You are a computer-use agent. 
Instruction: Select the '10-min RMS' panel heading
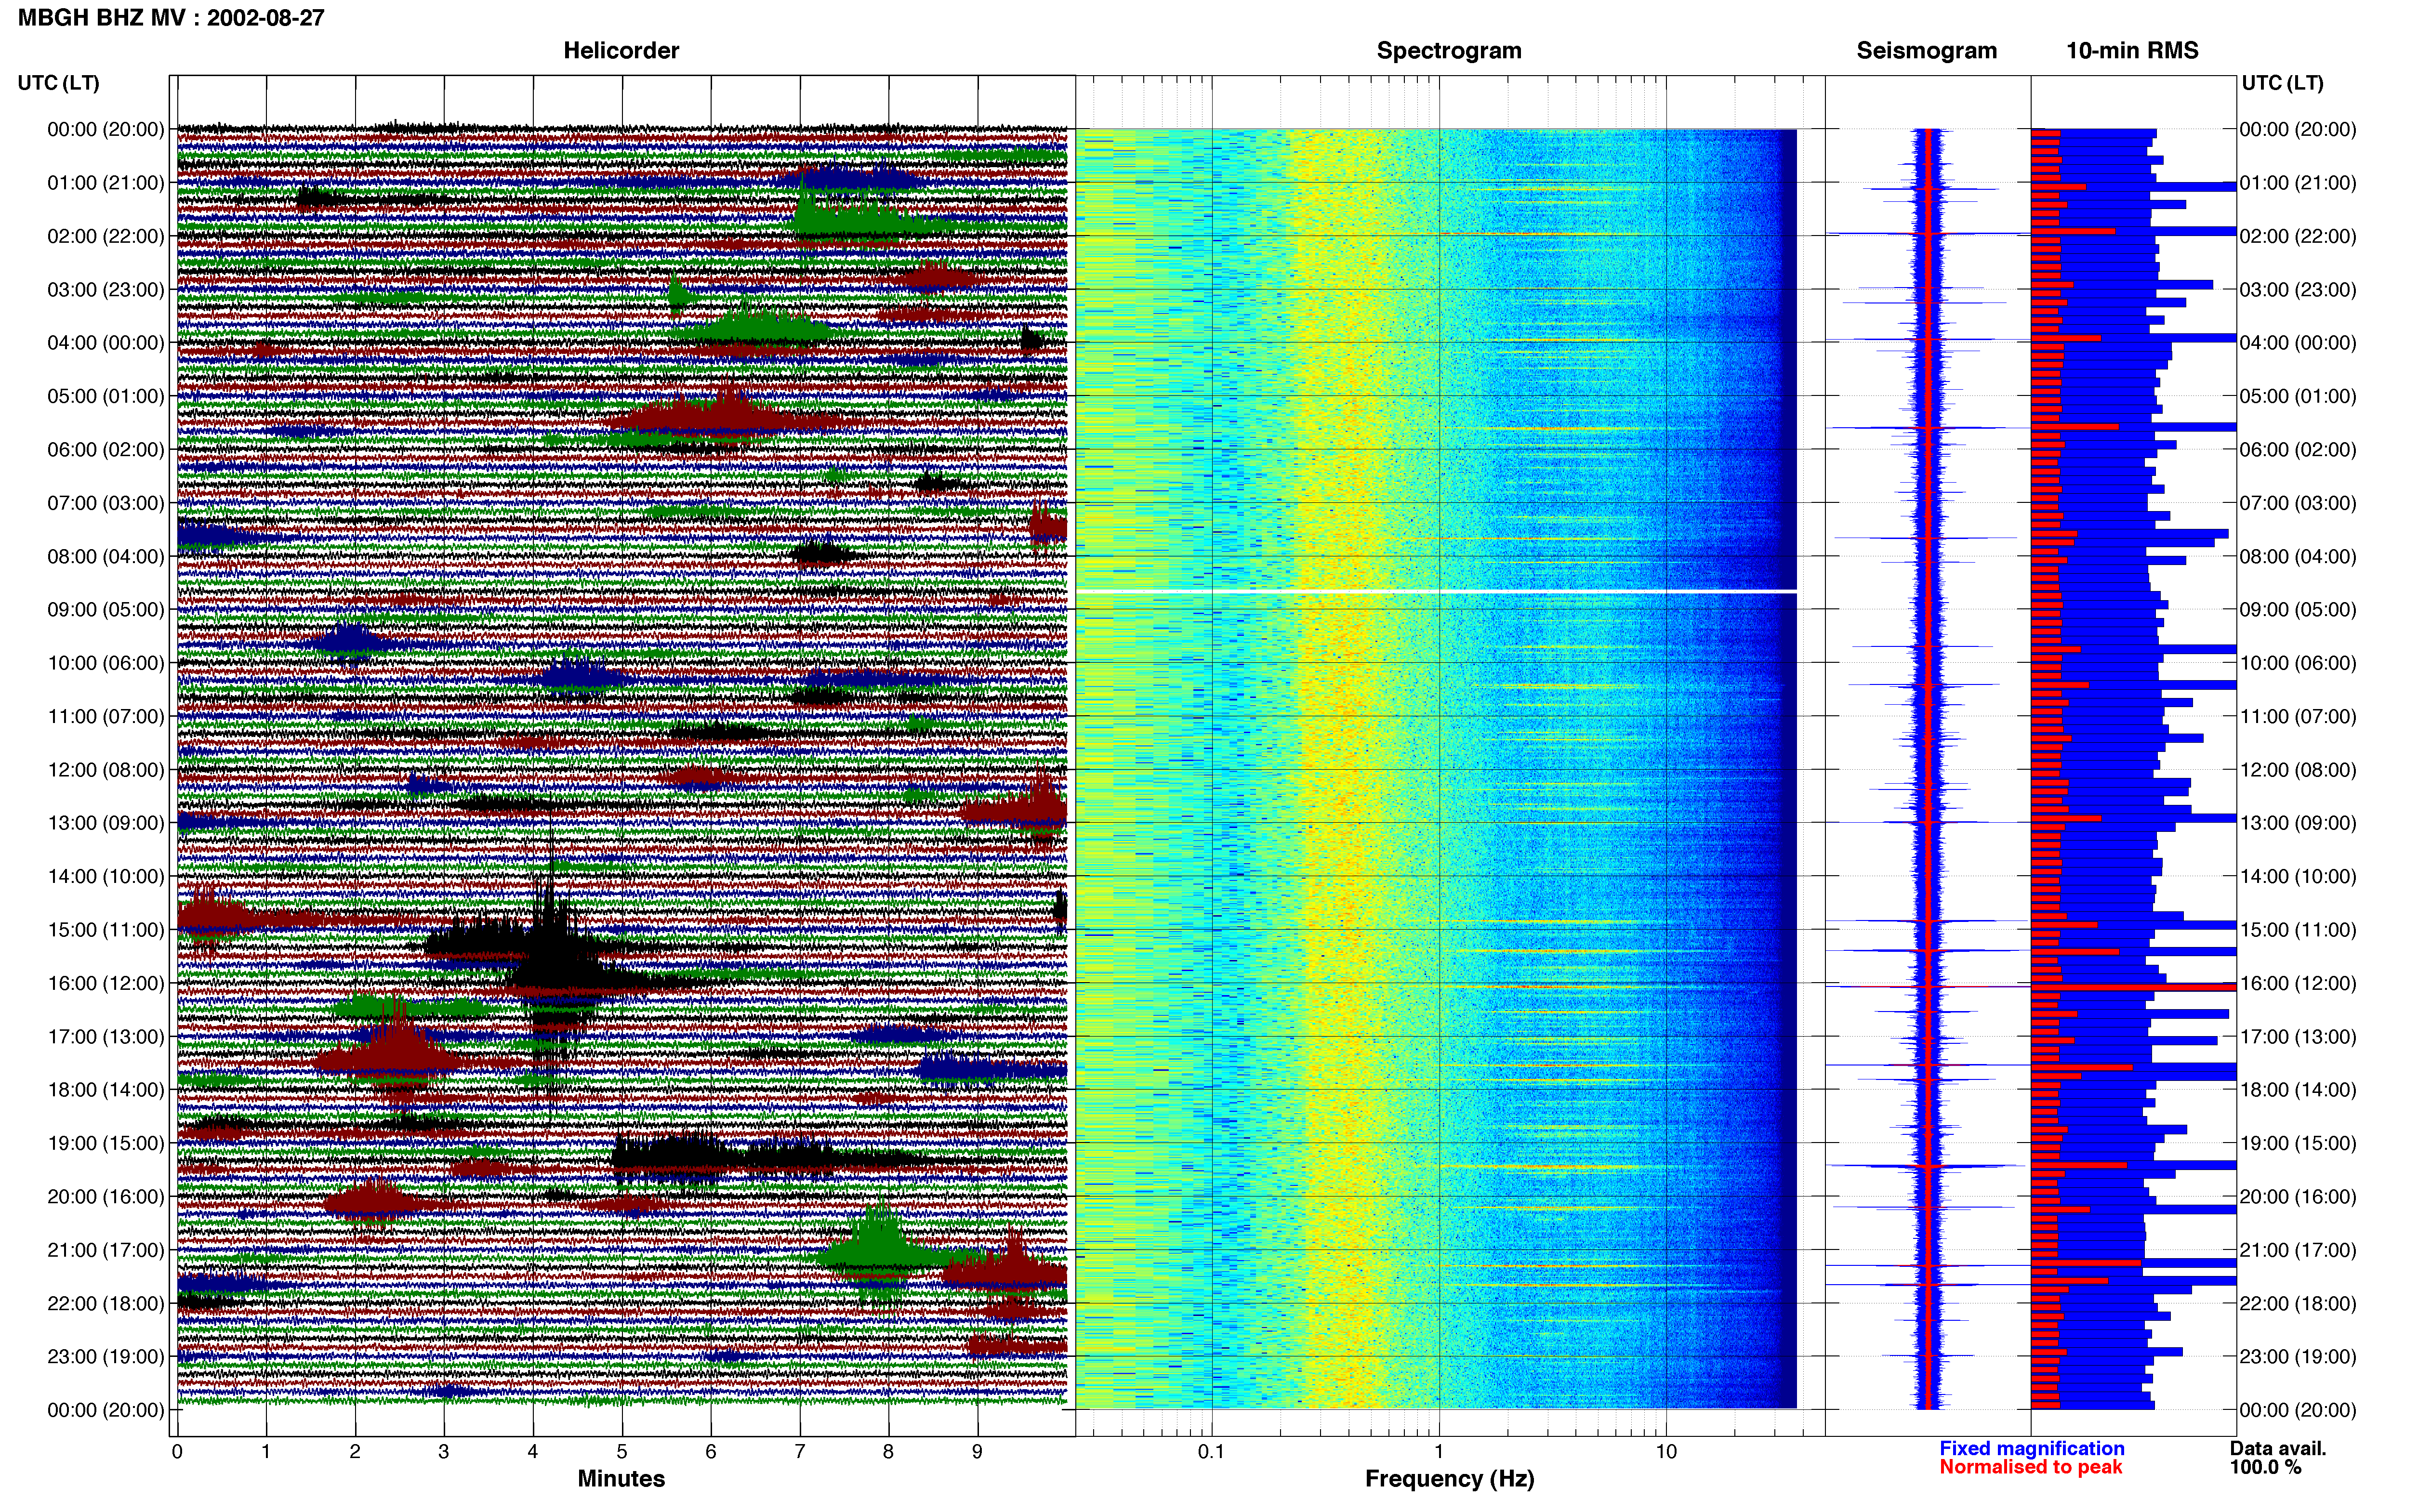click(x=2132, y=51)
